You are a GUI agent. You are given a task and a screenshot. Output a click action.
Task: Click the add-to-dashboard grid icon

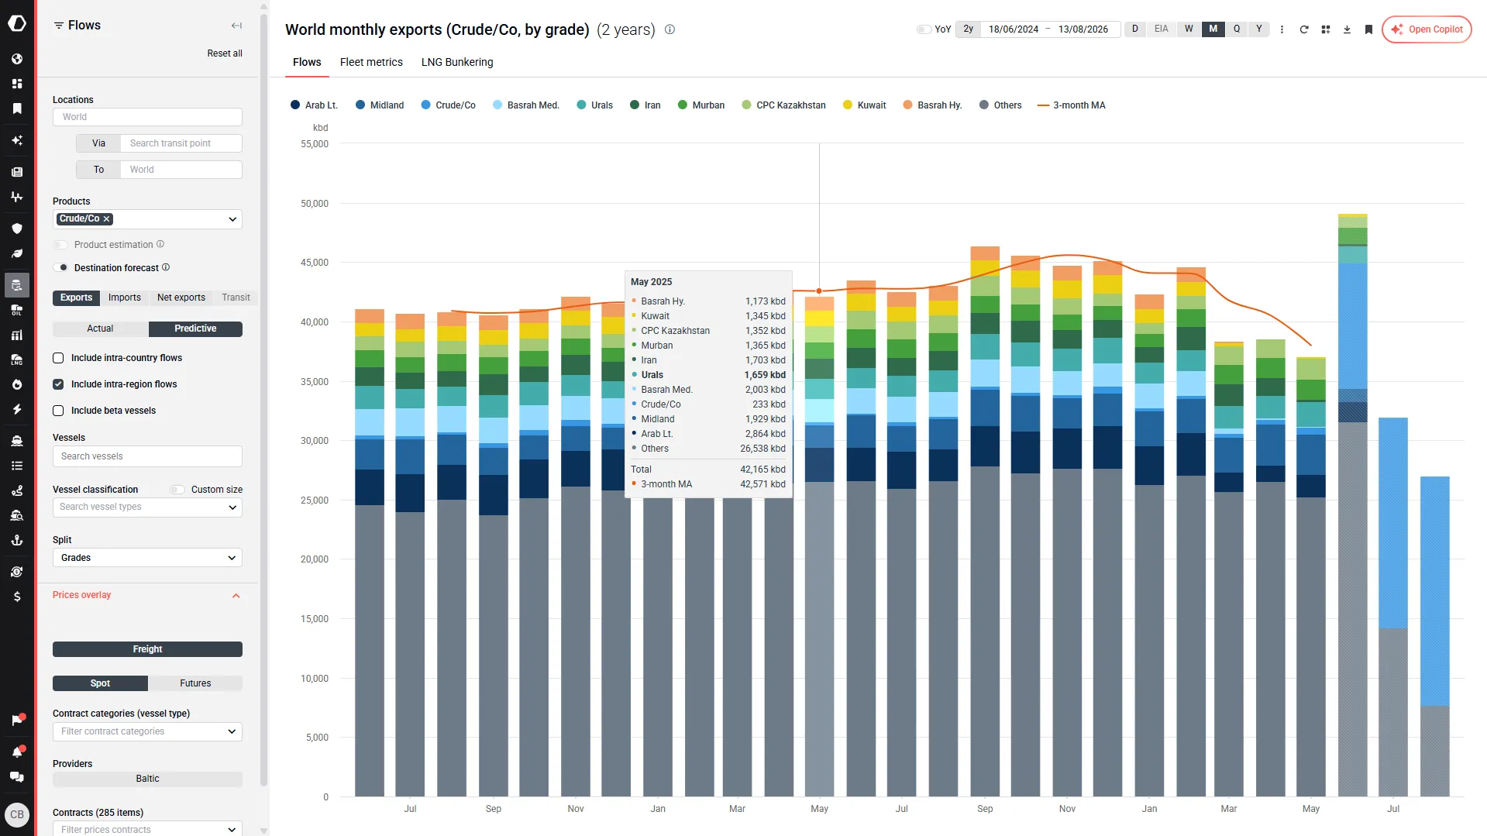(1326, 29)
